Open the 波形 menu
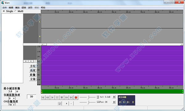This screenshot has width=185, height=111. [x=30, y=8]
